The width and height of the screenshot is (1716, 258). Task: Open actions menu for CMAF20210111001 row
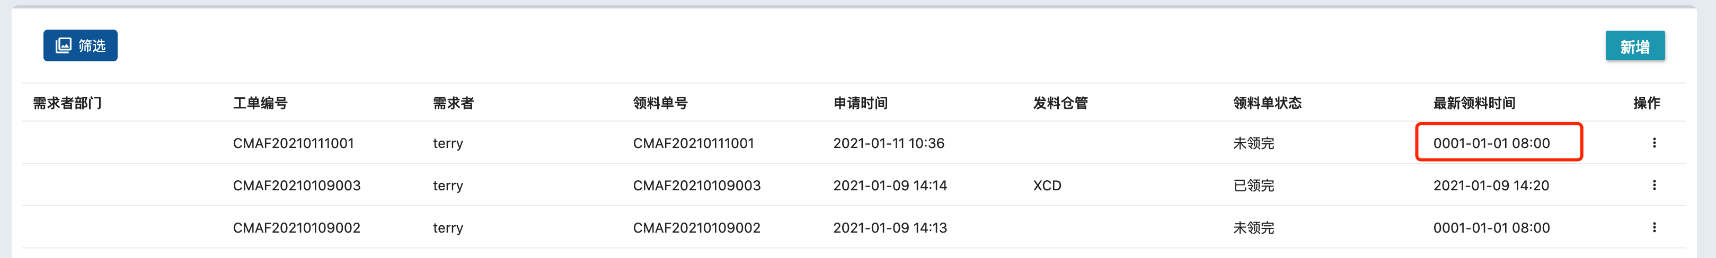click(1653, 143)
